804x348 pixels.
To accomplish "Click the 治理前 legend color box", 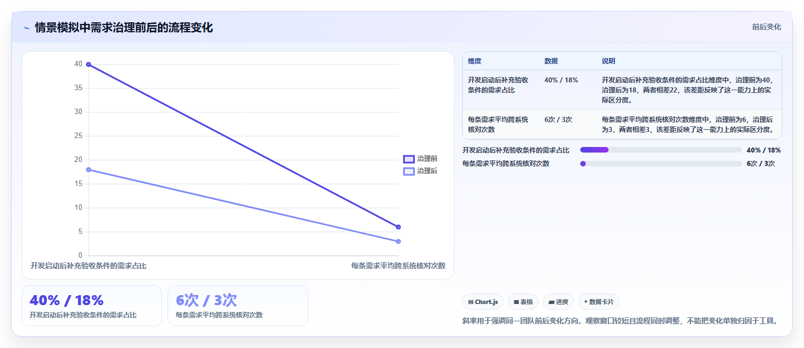I will (x=409, y=159).
